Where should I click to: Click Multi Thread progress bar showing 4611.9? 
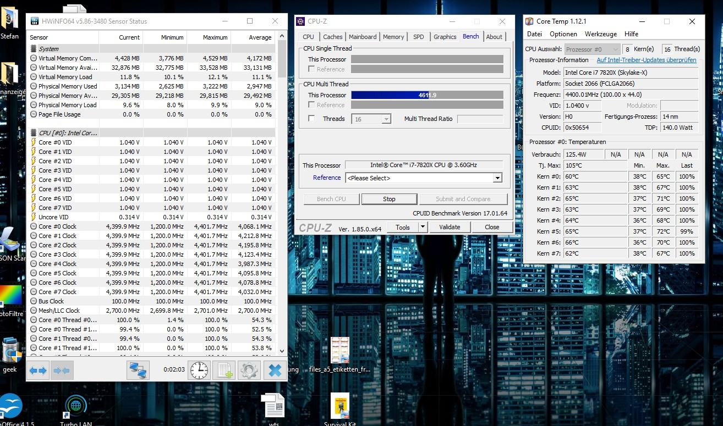(x=427, y=95)
